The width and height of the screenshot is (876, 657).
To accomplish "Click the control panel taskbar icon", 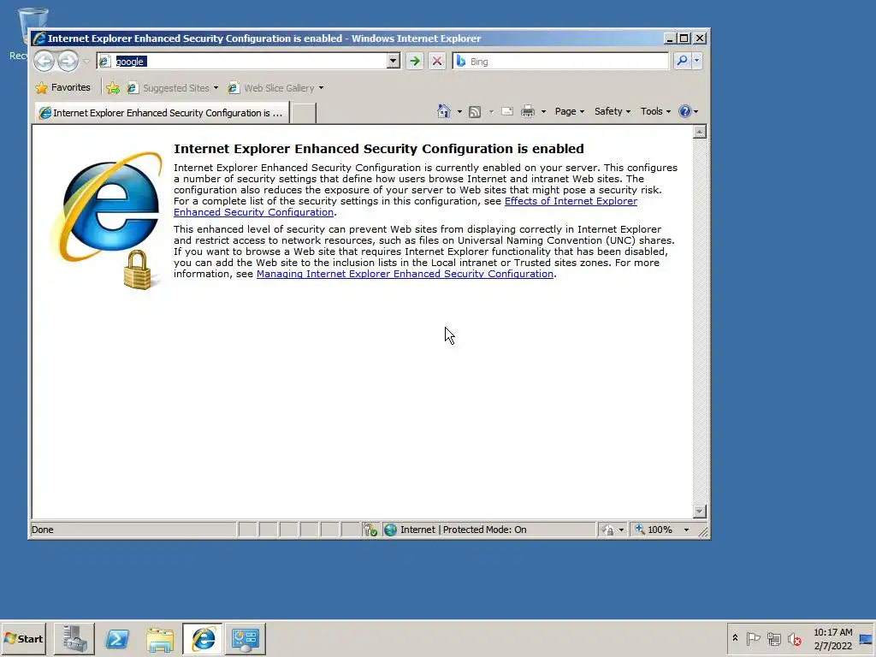I will (x=246, y=638).
